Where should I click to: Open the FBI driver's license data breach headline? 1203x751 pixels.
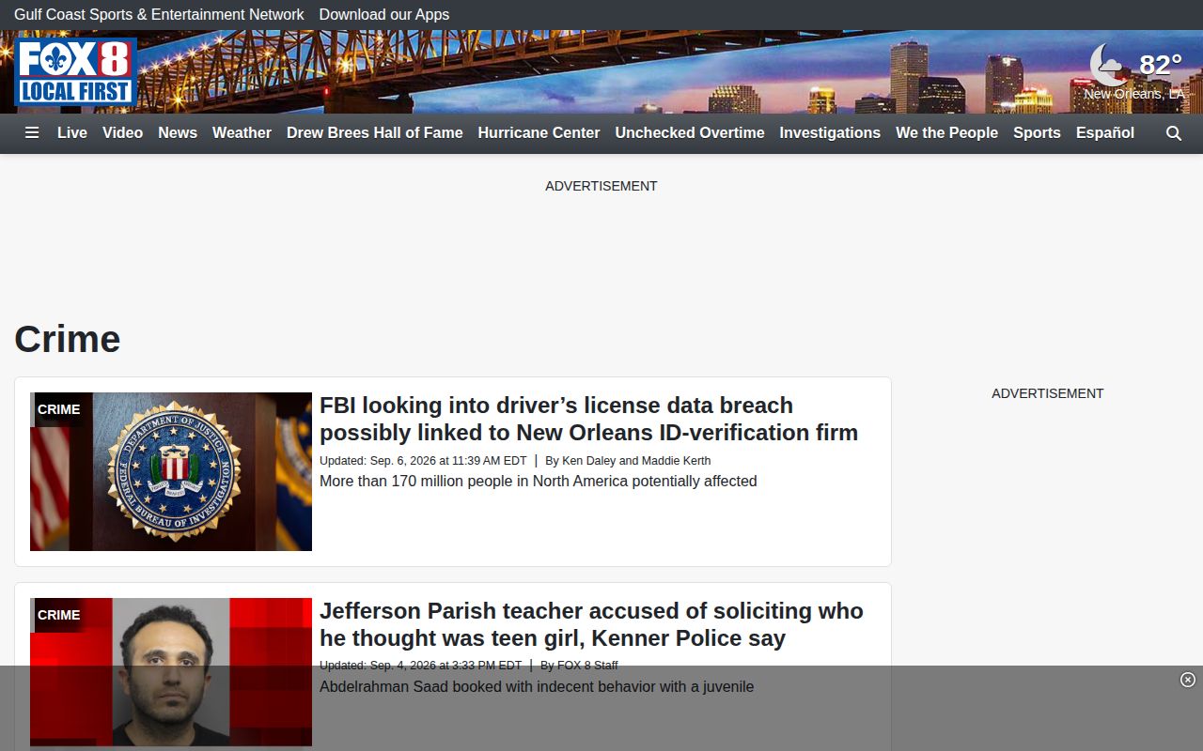(588, 419)
